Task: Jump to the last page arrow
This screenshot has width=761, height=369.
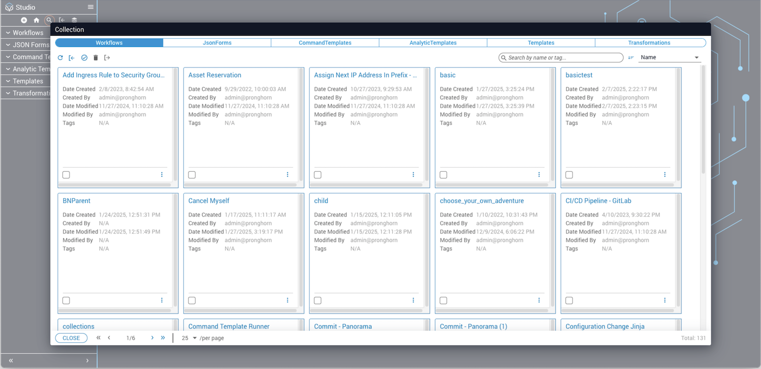Action: [x=163, y=338]
